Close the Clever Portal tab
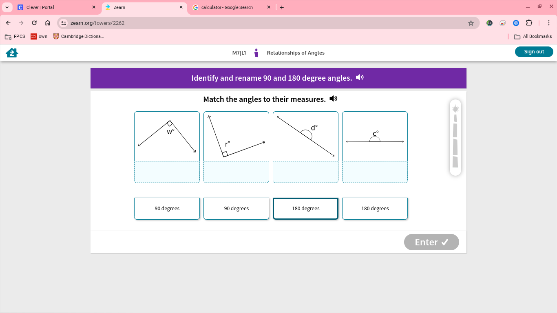 click(x=94, y=7)
